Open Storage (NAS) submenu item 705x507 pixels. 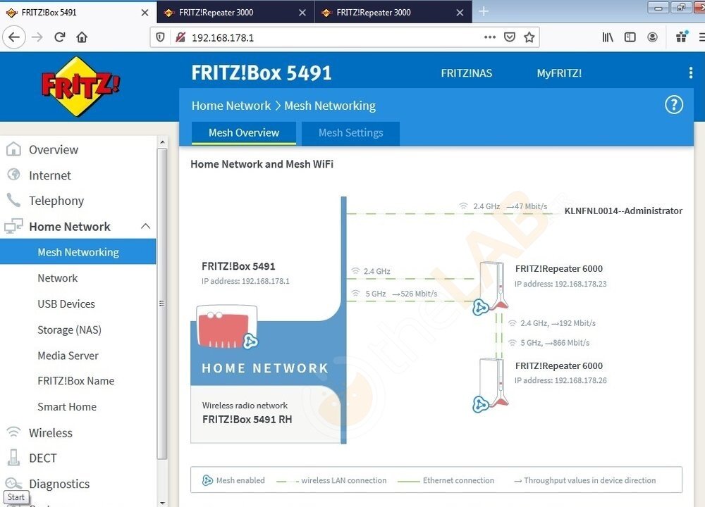click(69, 330)
